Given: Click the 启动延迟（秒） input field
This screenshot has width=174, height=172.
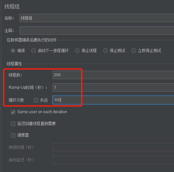Looking at the screenshot, I should [113, 160].
